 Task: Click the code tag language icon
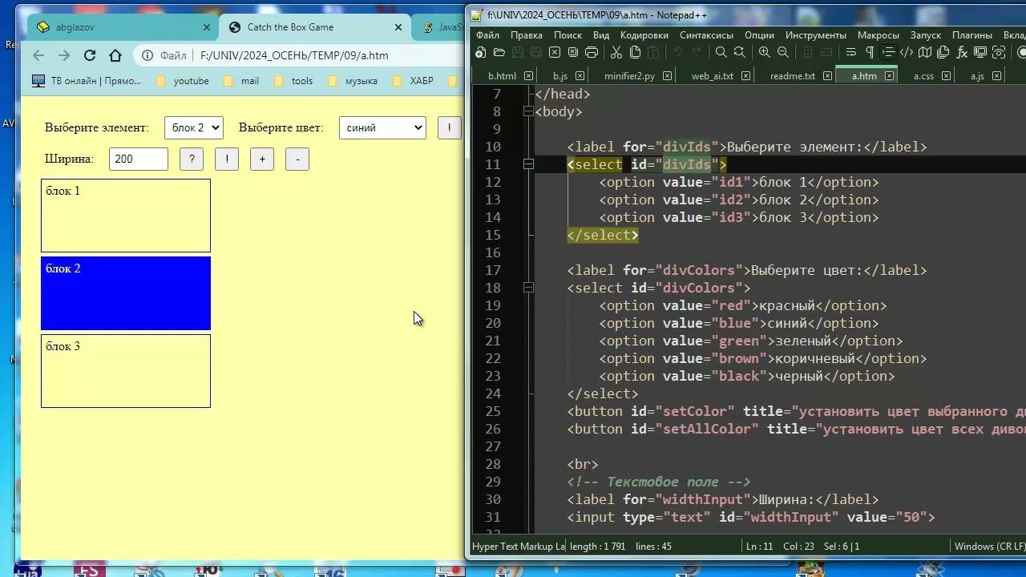click(x=907, y=52)
